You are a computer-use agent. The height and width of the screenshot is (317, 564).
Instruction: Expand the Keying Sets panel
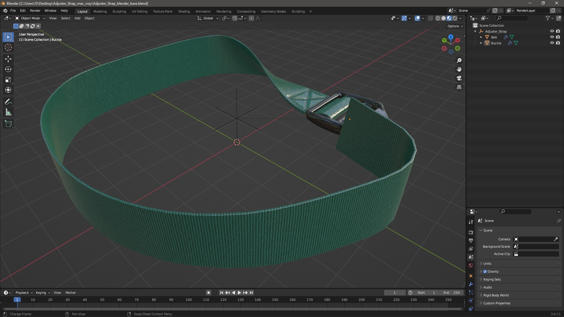pos(519,279)
